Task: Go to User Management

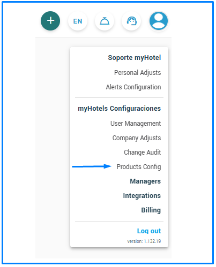Action: [136, 124]
